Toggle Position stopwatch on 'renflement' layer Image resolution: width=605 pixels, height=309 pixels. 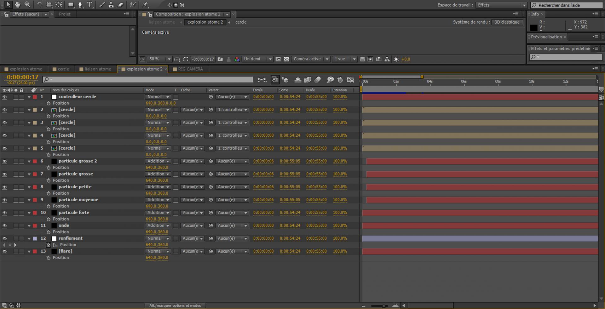click(49, 245)
